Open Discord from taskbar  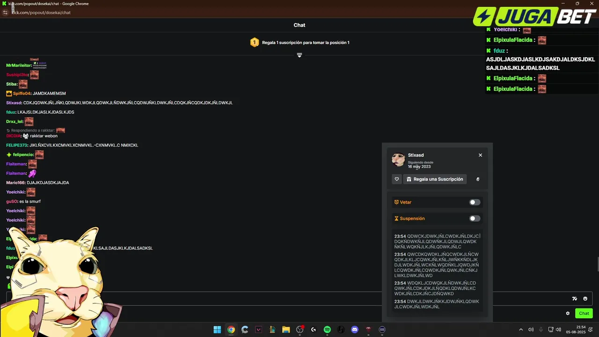pyautogui.click(x=355, y=330)
